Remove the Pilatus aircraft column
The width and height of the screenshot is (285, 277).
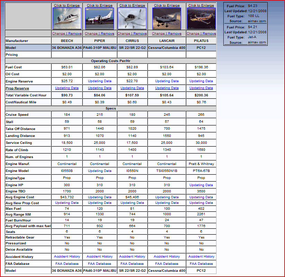pos(209,34)
